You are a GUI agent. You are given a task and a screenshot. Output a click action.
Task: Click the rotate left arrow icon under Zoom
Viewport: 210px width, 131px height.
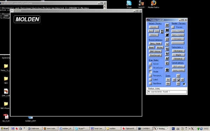(x=174, y=80)
